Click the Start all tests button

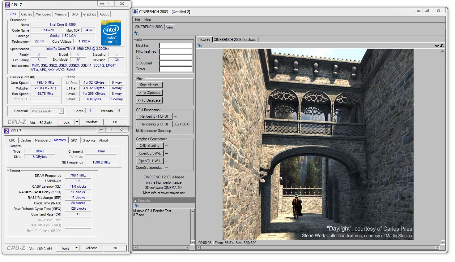pos(149,85)
